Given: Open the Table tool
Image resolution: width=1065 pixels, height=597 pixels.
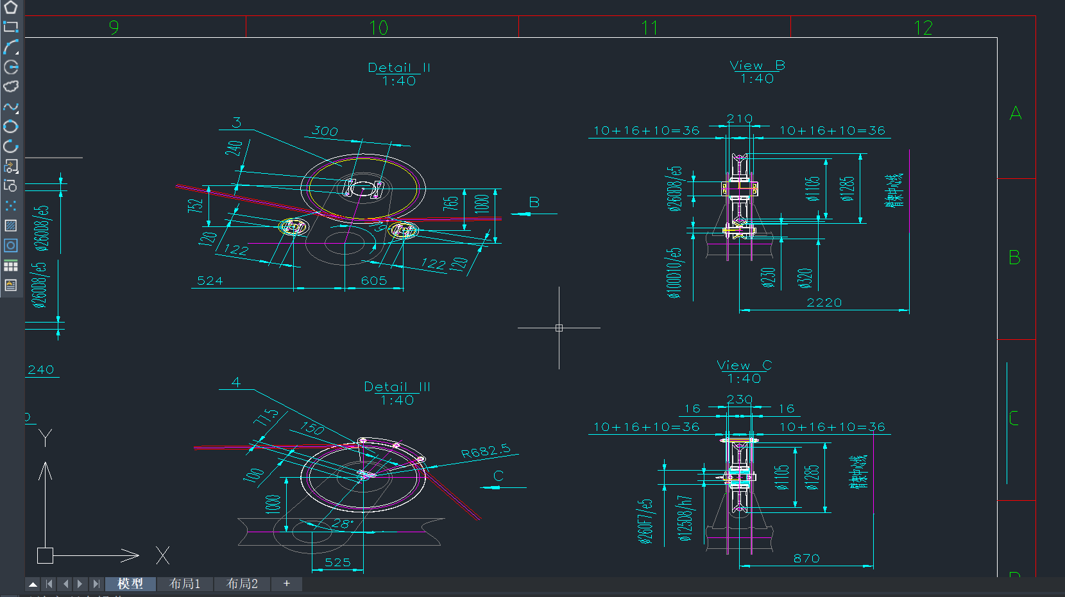Looking at the screenshot, I should pyautogui.click(x=11, y=265).
